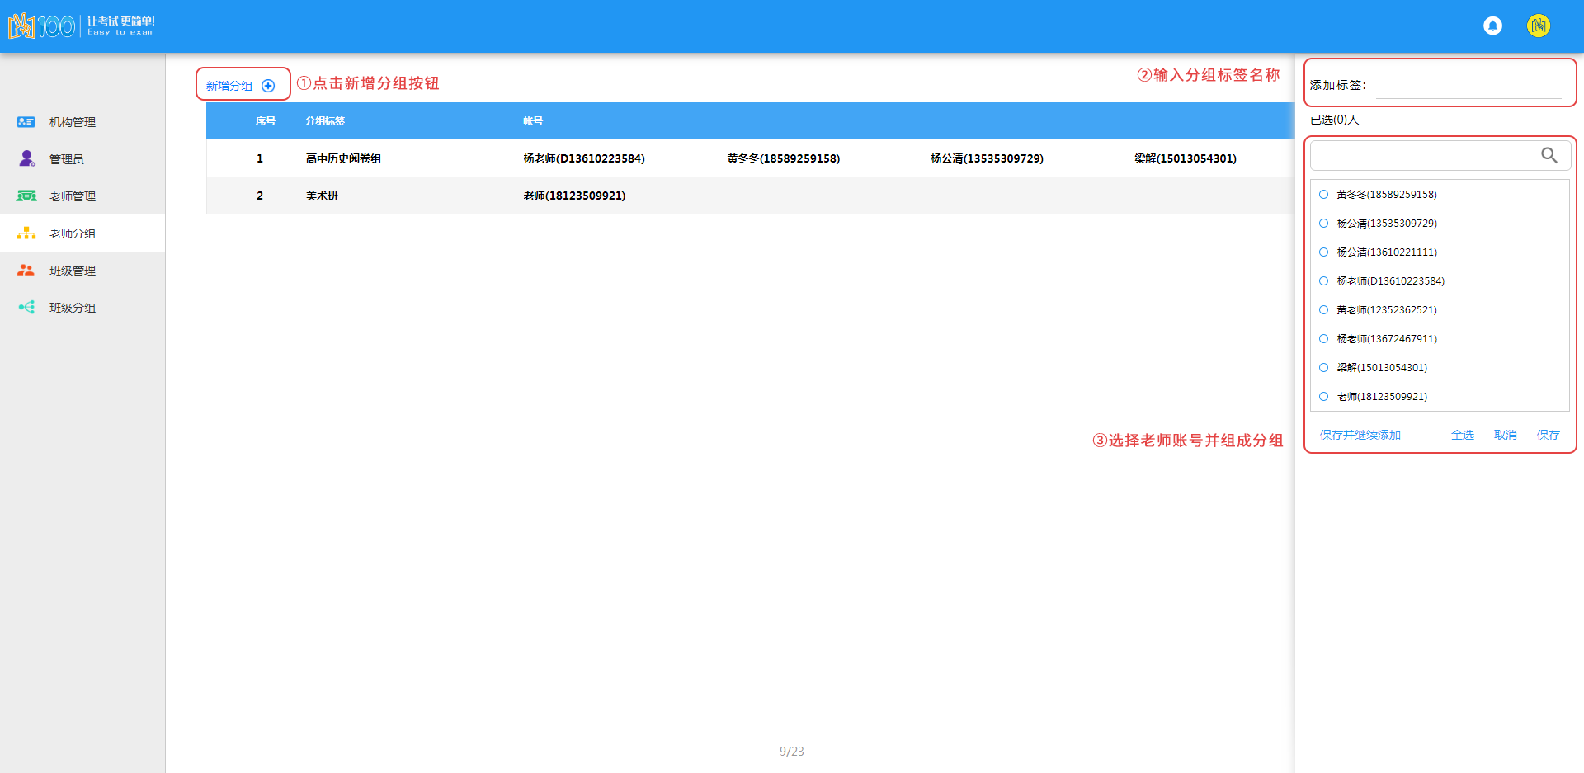Click 新增分组 add group button

(x=241, y=86)
